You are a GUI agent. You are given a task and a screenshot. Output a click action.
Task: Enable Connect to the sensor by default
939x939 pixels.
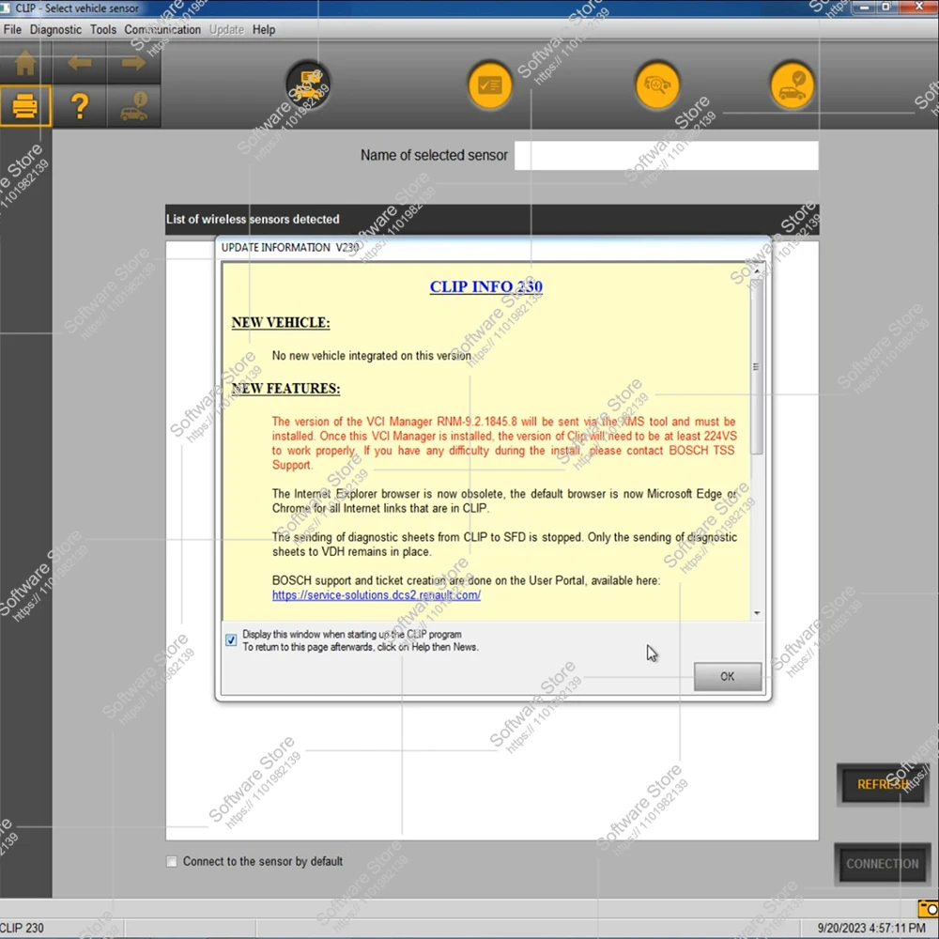click(x=172, y=861)
